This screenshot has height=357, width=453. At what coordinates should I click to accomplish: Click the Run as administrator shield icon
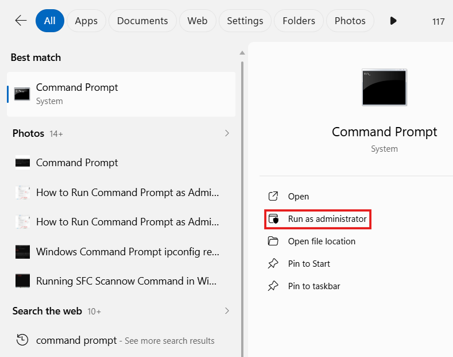click(x=273, y=219)
